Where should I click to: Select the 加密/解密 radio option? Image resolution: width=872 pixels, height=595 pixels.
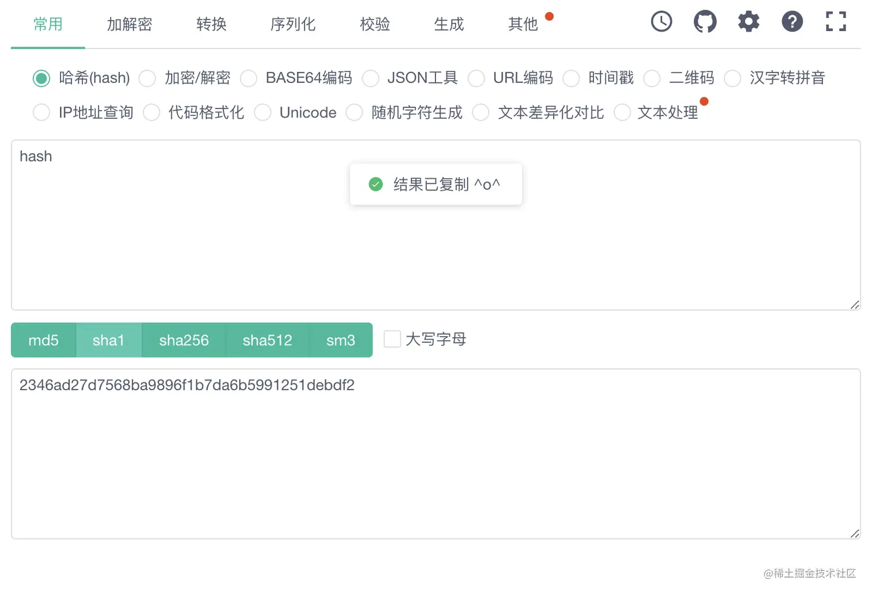[x=148, y=78]
